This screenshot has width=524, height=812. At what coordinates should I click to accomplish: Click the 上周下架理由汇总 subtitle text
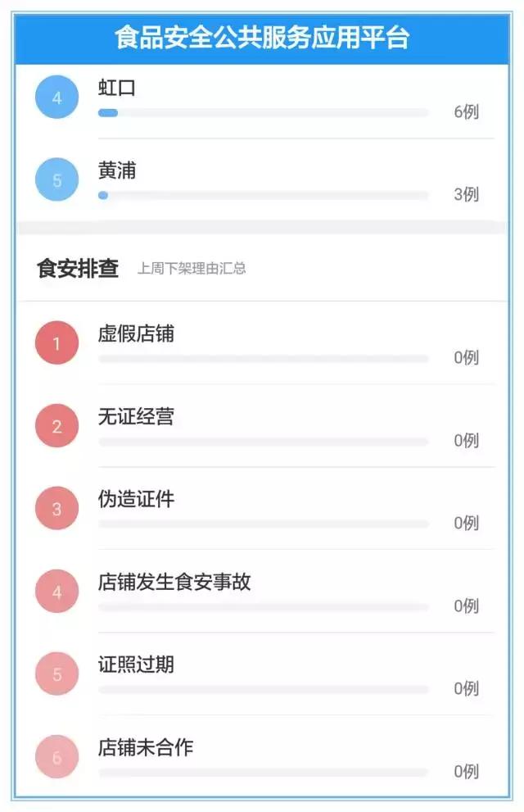192,269
